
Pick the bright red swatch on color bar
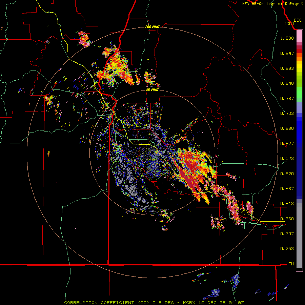299,51
